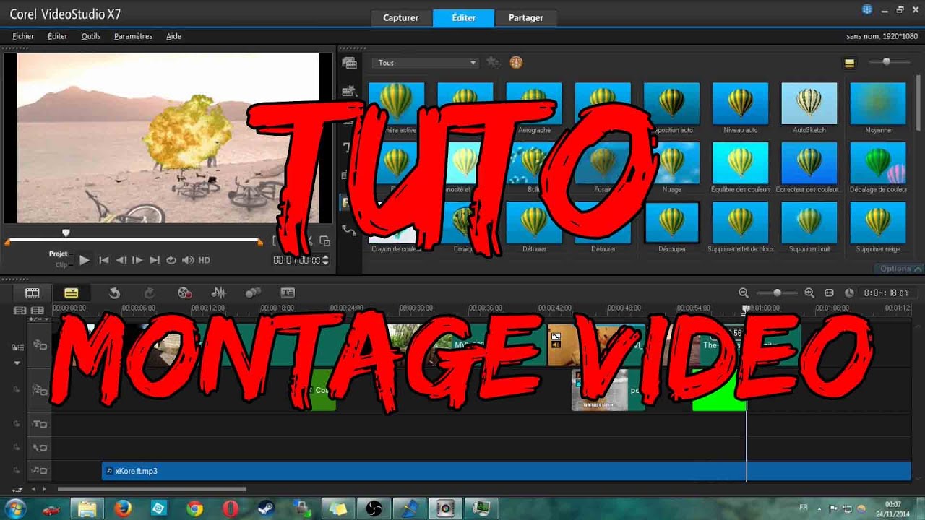Toggle the voice track button

(x=40, y=447)
